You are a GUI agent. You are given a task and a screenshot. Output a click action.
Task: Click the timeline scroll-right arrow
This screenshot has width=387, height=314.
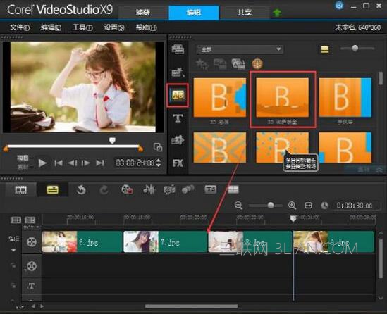point(42,306)
